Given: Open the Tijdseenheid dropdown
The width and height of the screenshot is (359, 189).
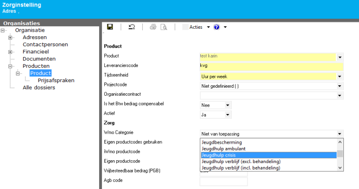Looking at the screenshot, I should (x=340, y=76).
